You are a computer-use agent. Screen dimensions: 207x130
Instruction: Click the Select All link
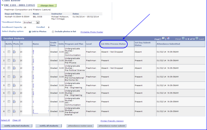click(6, 120)
